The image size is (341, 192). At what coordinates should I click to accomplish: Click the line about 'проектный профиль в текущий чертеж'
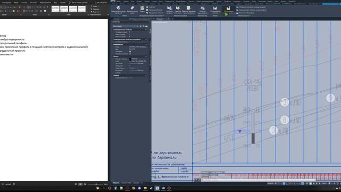pyautogui.click(x=44, y=47)
